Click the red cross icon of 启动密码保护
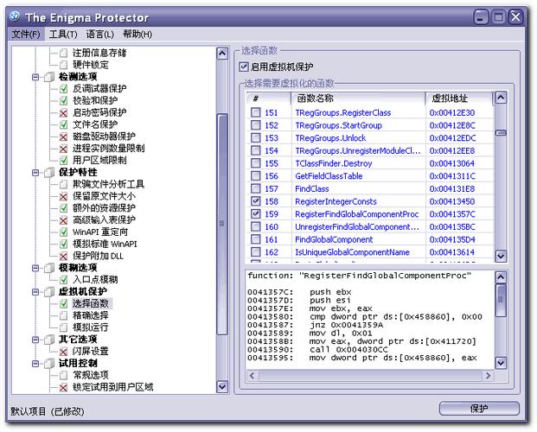Viewport: 537px width, 432px height. 63,112
